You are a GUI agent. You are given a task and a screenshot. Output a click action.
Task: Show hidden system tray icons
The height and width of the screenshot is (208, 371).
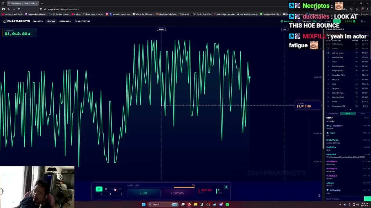coord(340,205)
